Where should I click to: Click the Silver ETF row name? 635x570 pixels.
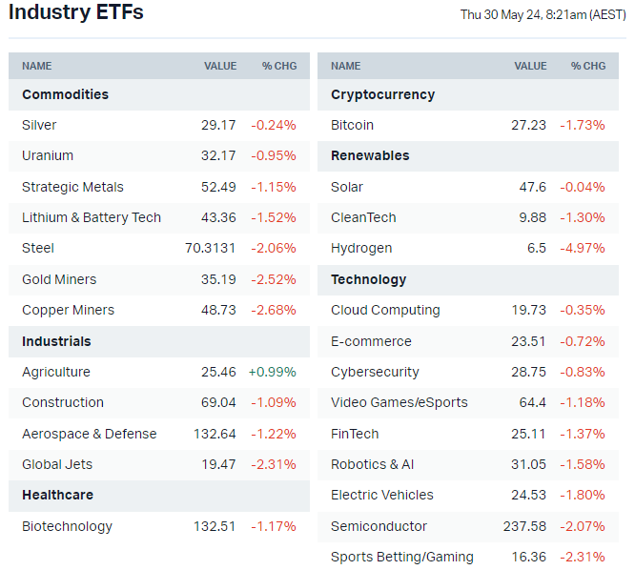[39, 125]
